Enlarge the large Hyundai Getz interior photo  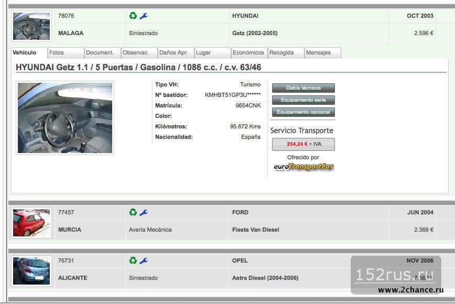(x=65, y=118)
